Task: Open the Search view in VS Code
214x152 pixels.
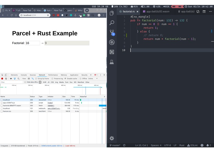Action: point(112,23)
